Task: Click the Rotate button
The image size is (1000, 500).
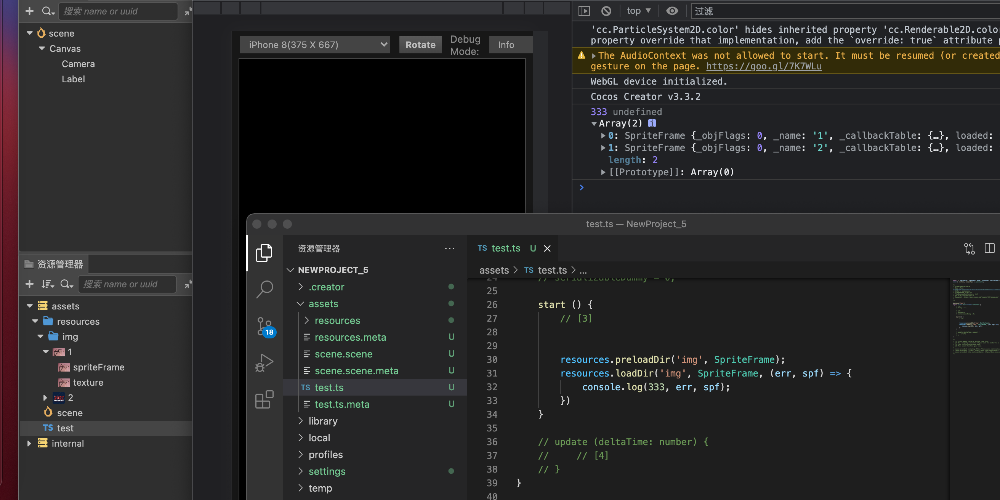Action: click(x=420, y=45)
